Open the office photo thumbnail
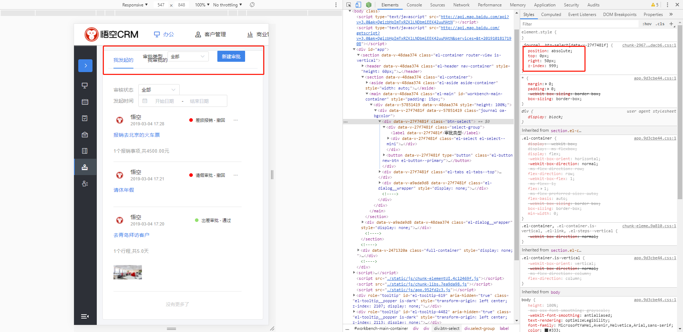683x332 pixels. (128, 272)
